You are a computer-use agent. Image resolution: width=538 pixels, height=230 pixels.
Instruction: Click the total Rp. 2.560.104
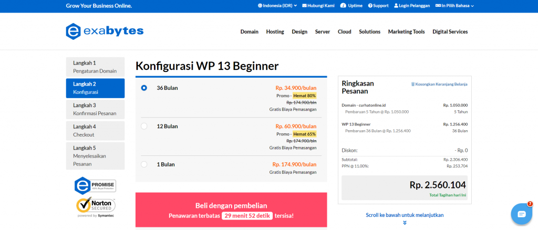tap(438, 185)
